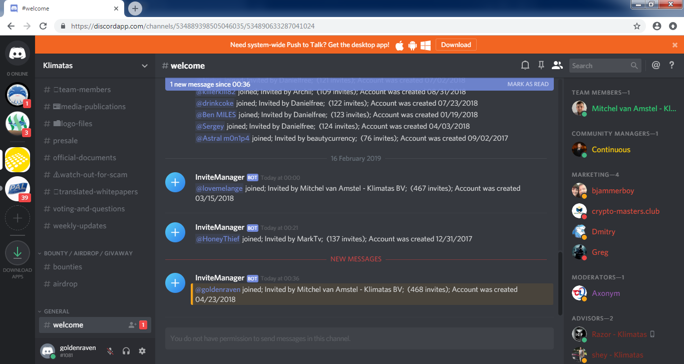Open the server with green plant logo

18,123
